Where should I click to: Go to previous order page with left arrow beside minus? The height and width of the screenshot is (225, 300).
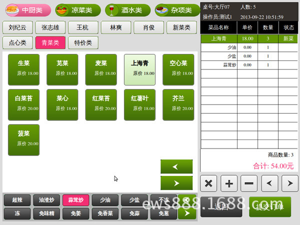(x=269, y=183)
